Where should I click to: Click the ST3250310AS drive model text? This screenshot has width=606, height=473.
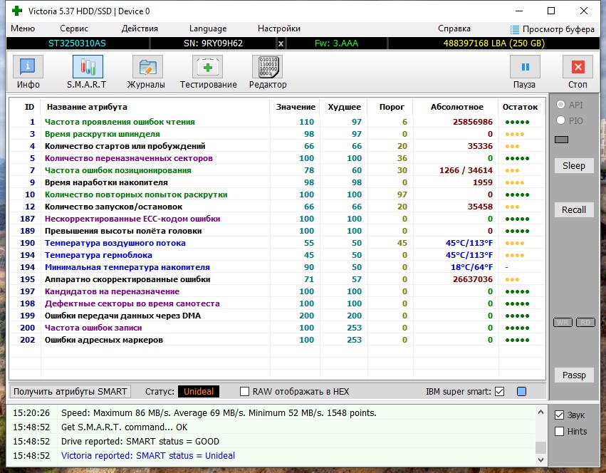coord(77,43)
